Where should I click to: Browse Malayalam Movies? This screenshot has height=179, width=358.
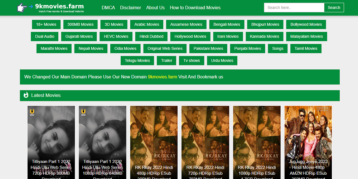click(x=307, y=37)
